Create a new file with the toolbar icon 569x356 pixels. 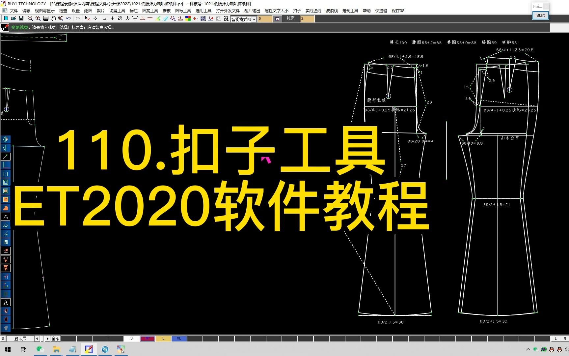pyautogui.click(x=6, y=18)
